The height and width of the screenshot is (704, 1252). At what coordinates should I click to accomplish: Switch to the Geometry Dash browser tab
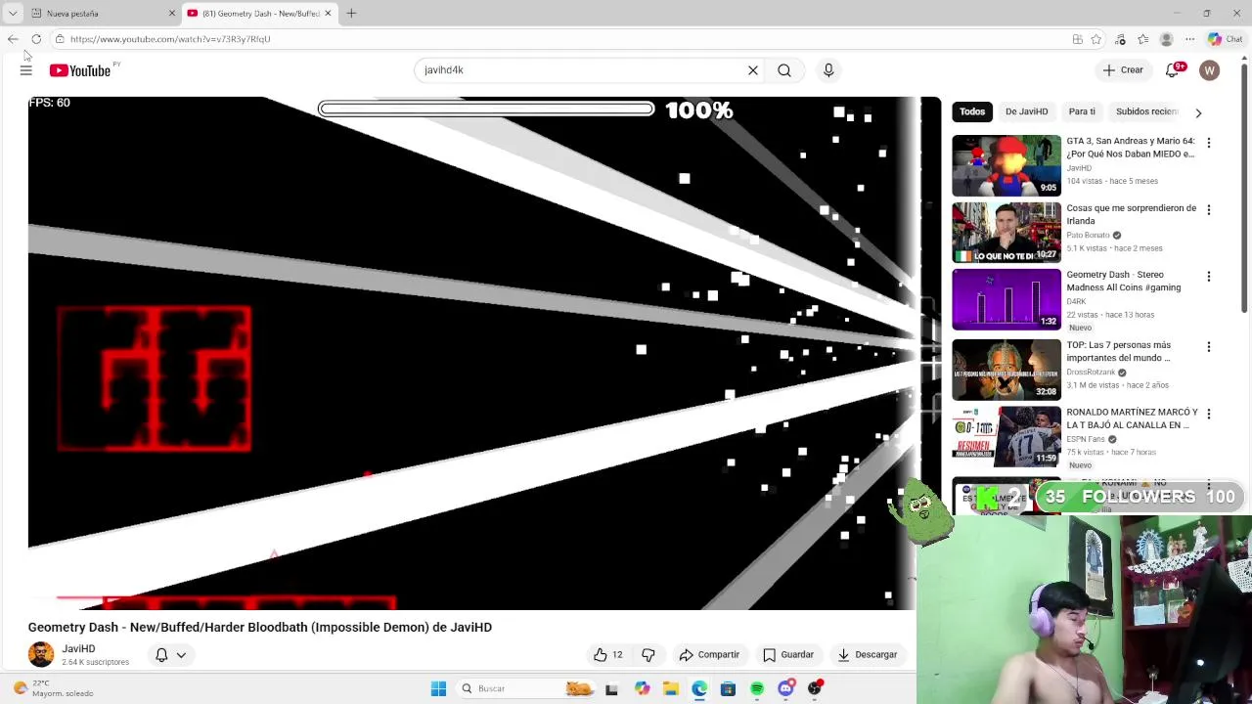(x=260, y=14)
